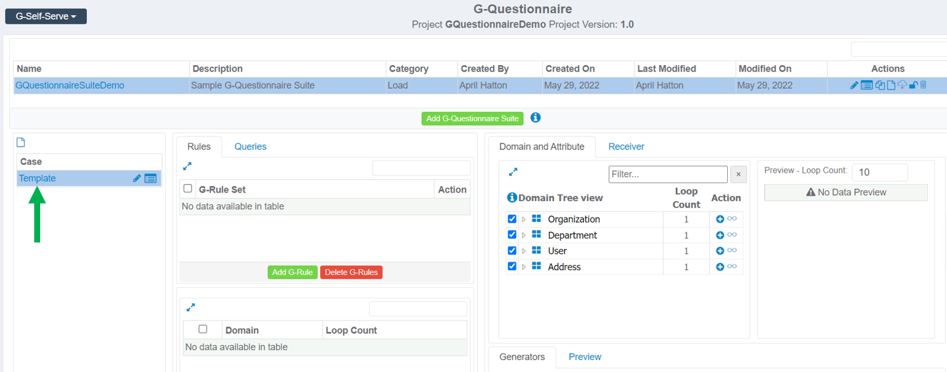Uncheck the Department domain checkbox
This screenshot has height=372, width=947.
coord(512,235)
